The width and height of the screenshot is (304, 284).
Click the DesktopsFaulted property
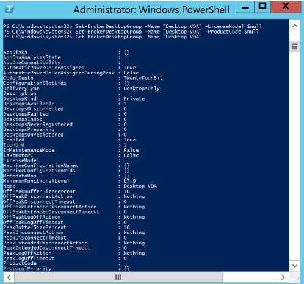pos(26,114)
